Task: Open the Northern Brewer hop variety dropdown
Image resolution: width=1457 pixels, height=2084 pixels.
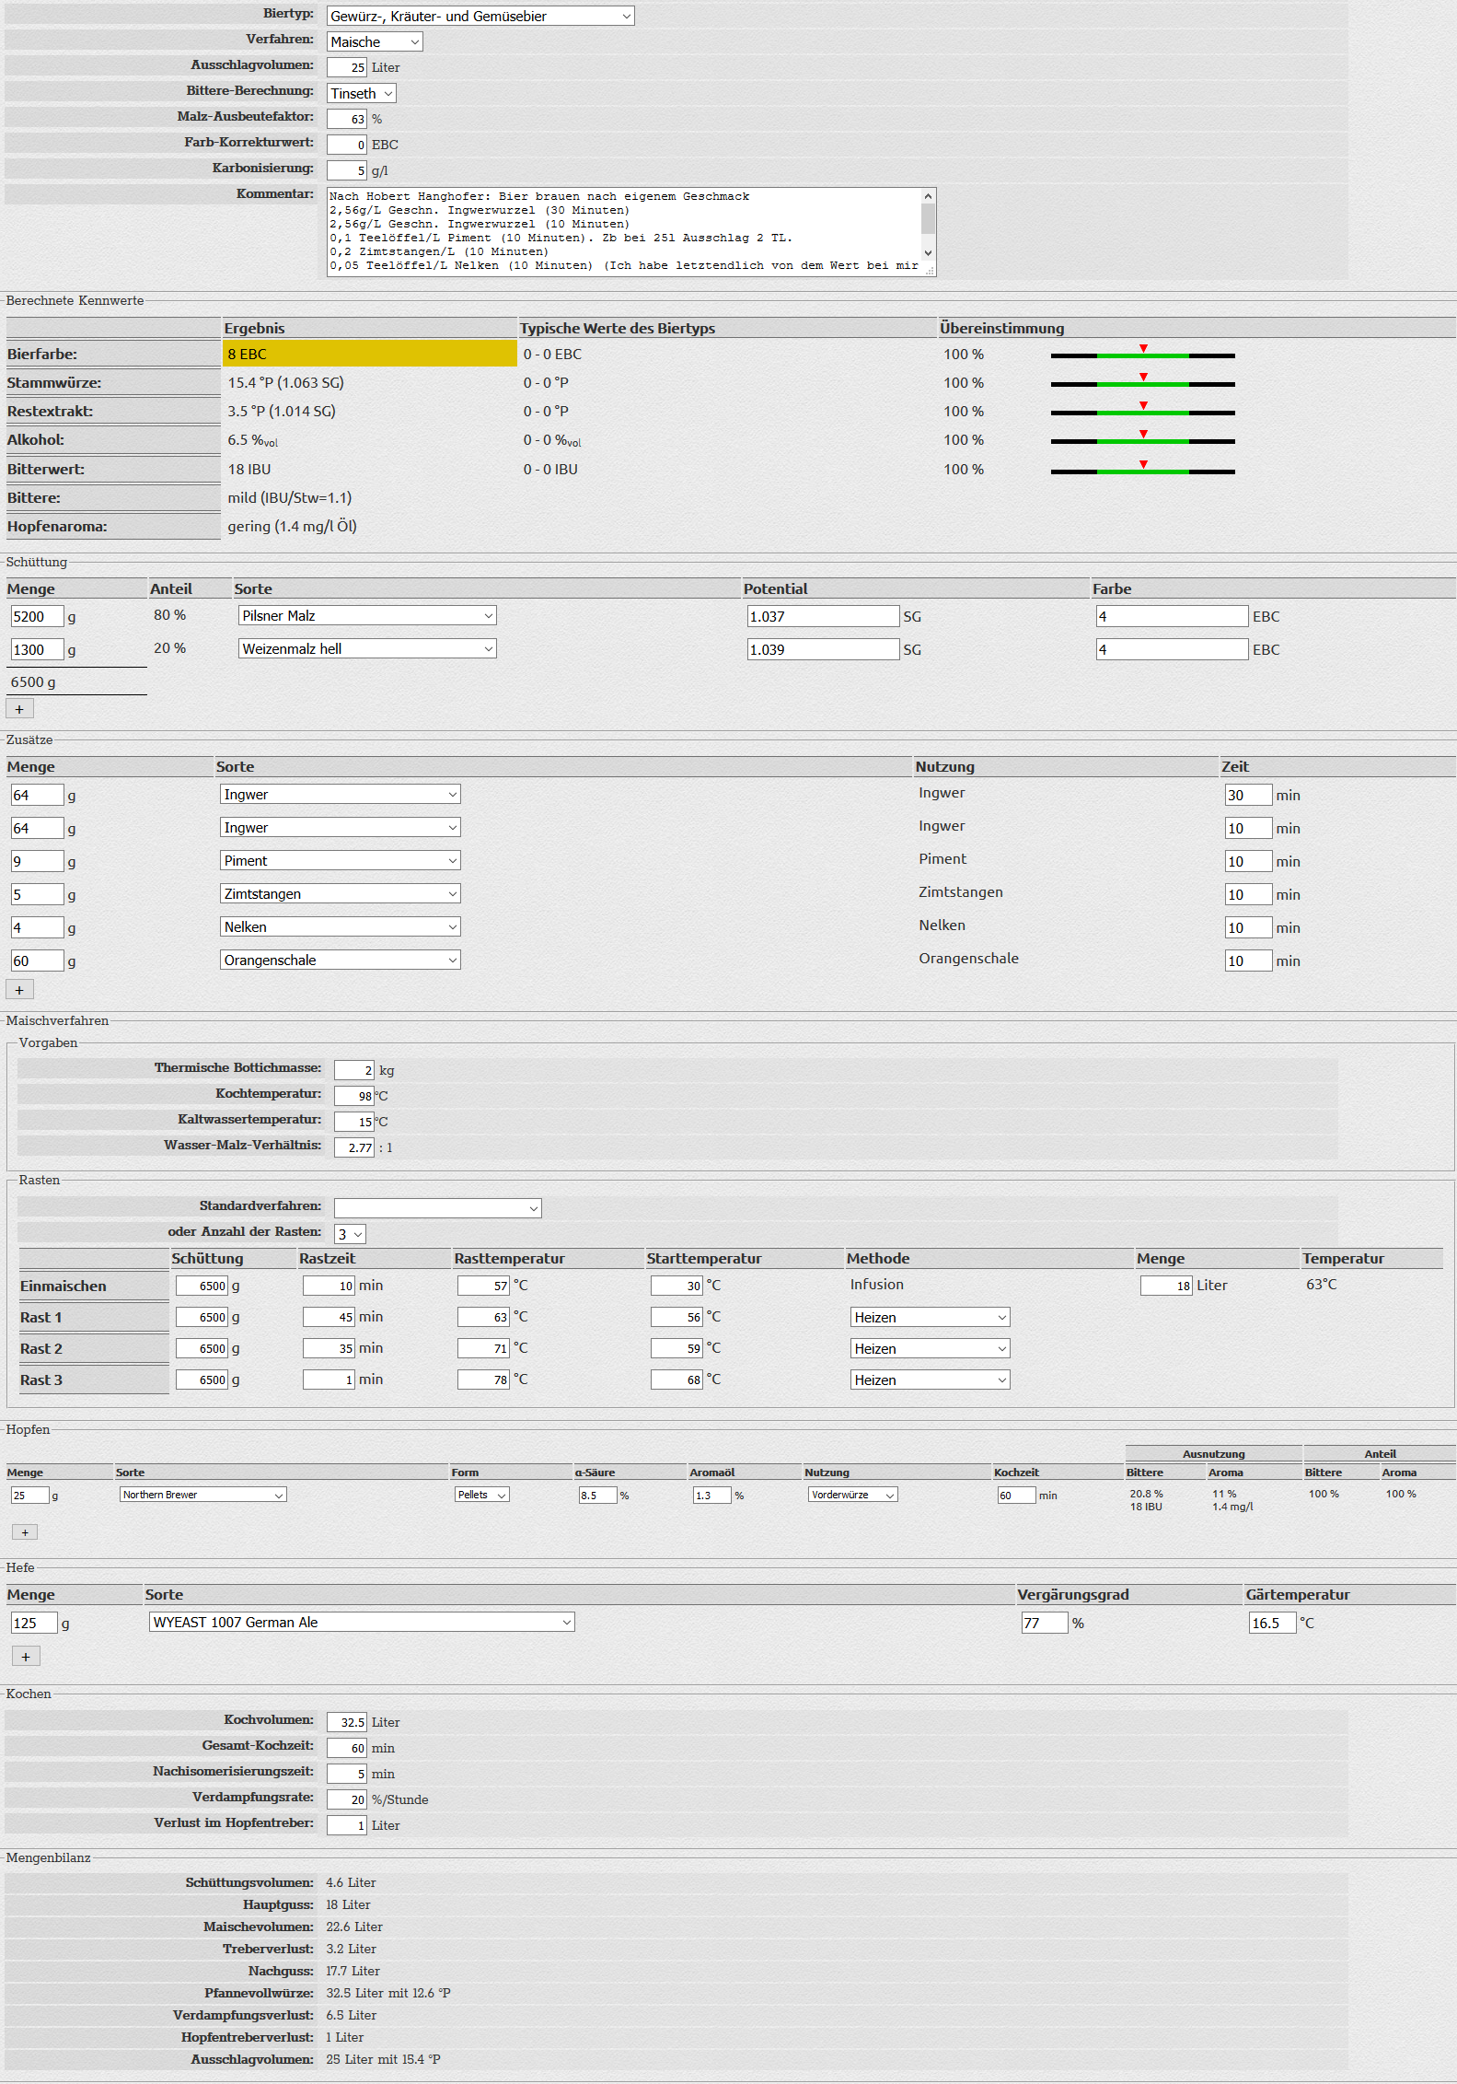Action: [202, 1495]
